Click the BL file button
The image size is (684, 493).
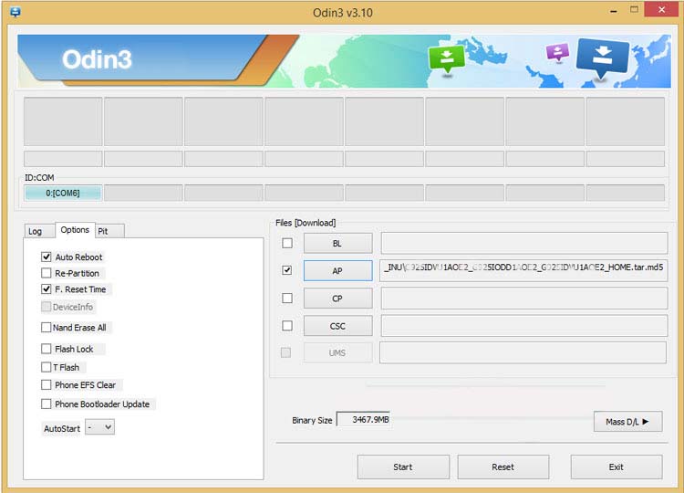(x=338, y=243)
